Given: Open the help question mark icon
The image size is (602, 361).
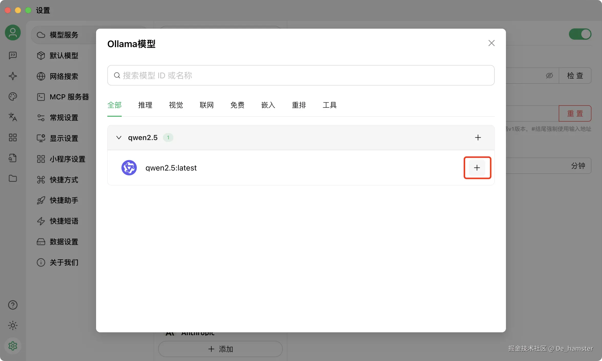Looking at the screenshot, I should (13, 305).
